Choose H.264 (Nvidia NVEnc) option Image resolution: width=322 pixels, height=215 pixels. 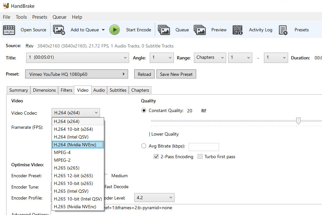point(78,145)
